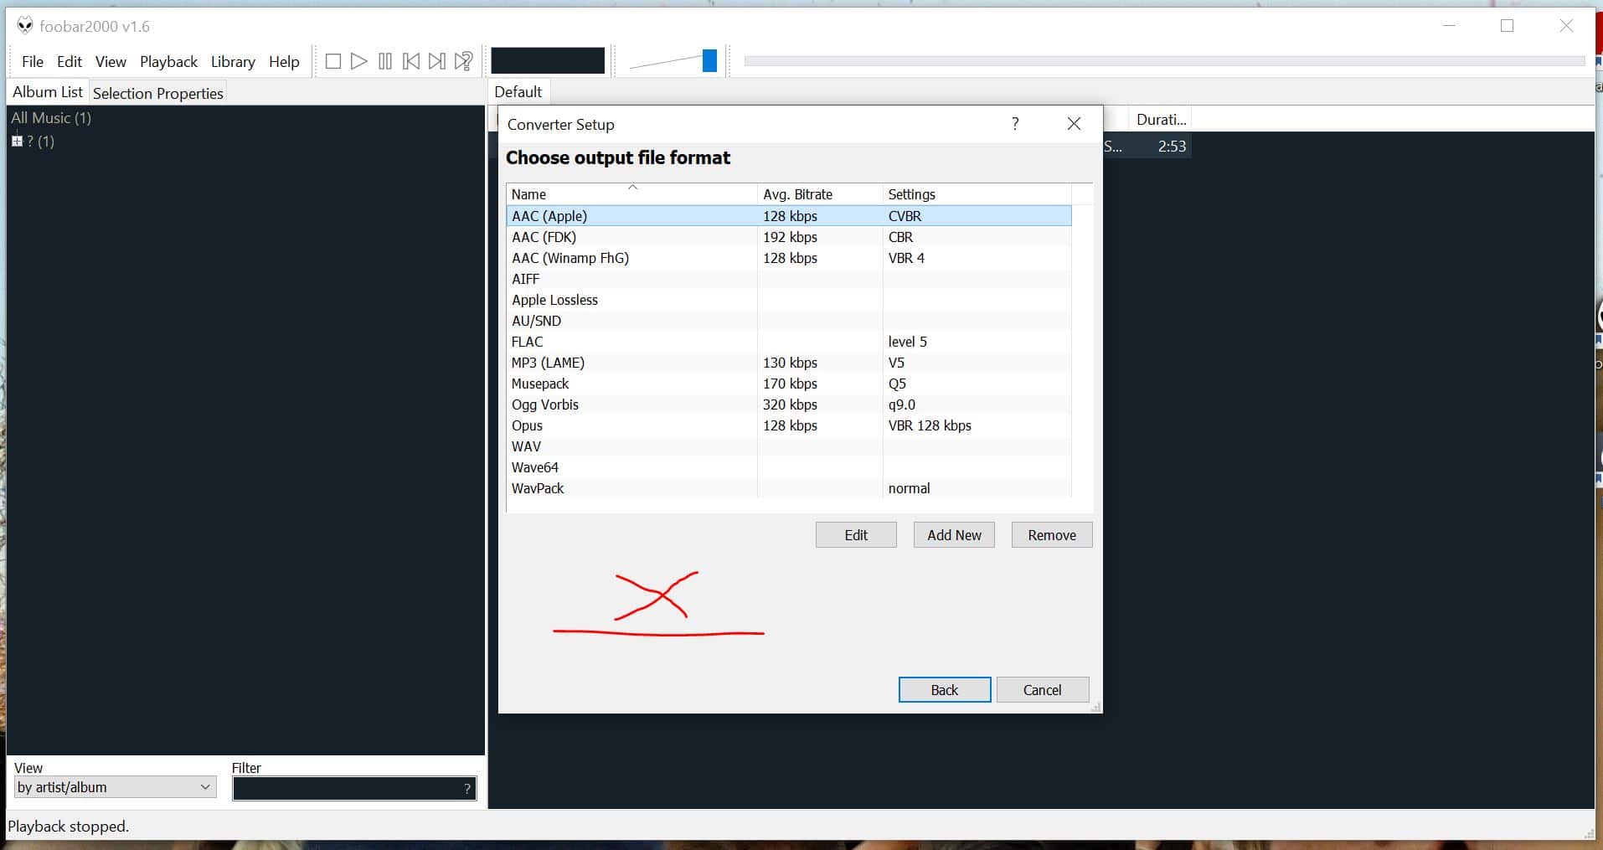Expand the '? (1)' album tree node
Screen dimensions: 1603x850
click(17, 141)
